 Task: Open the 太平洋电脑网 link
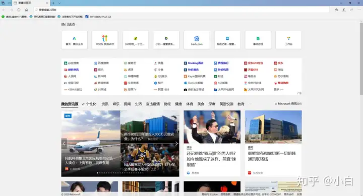[224, 89]
